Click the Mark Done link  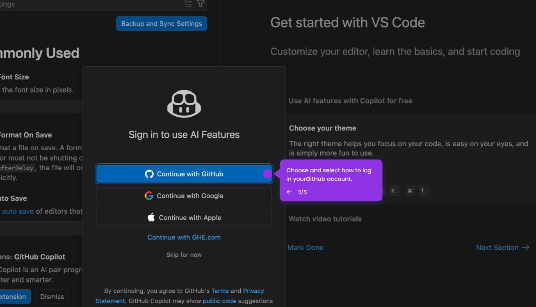point(305,248)
